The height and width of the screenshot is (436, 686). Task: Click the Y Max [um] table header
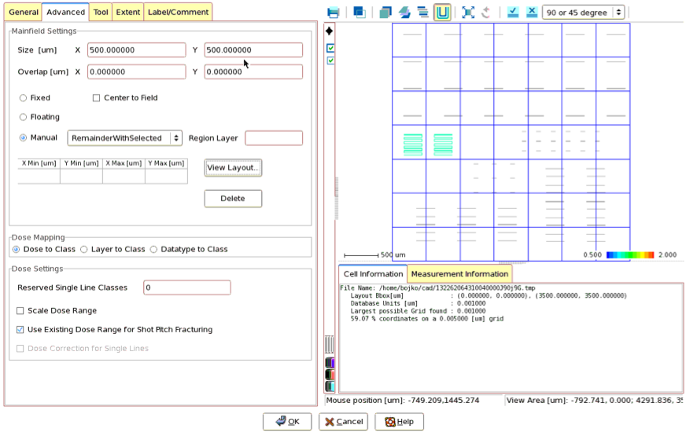click(x=166, y=163)
